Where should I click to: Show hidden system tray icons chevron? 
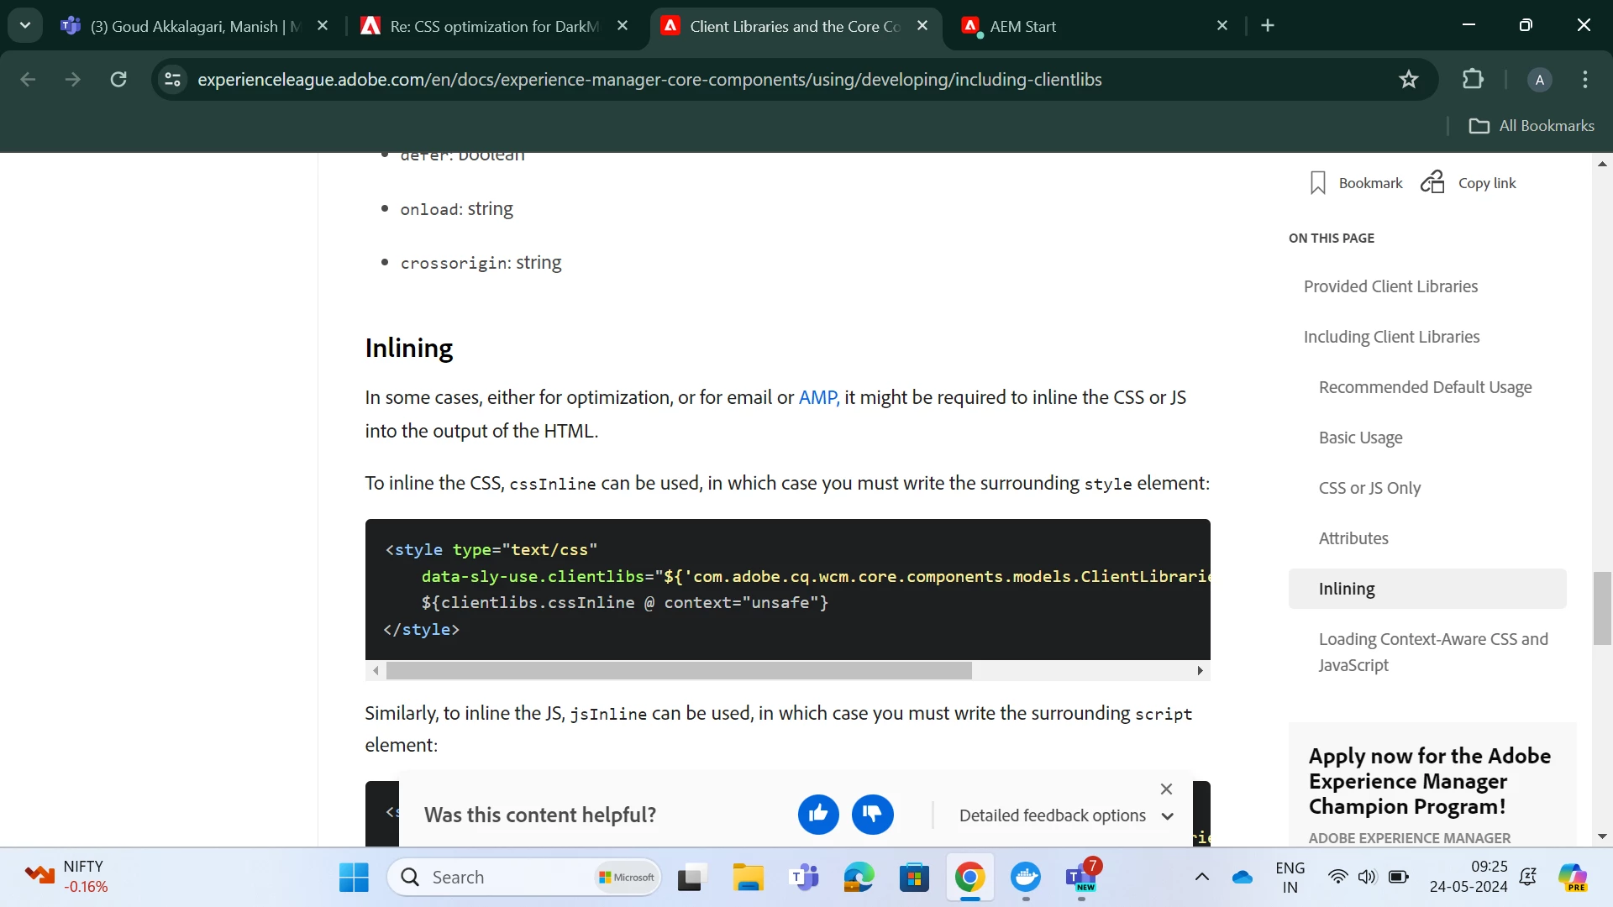click(x=1201, y=877)
